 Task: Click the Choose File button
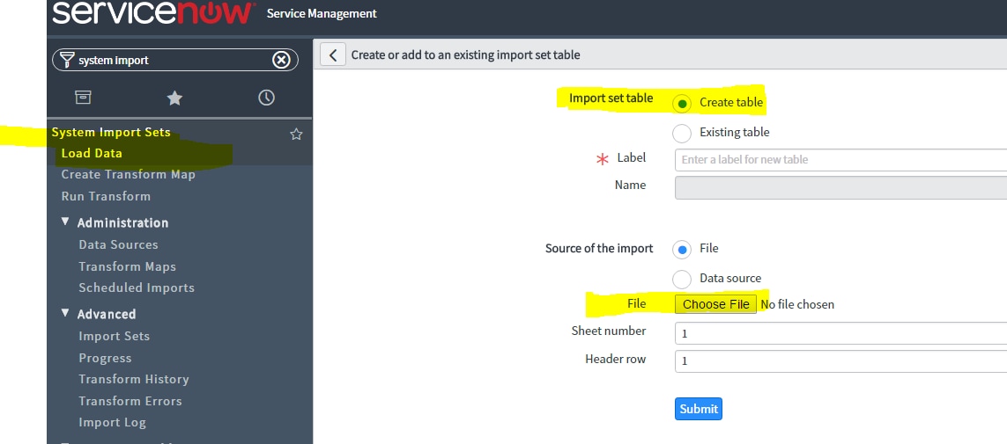coord(715,304)
